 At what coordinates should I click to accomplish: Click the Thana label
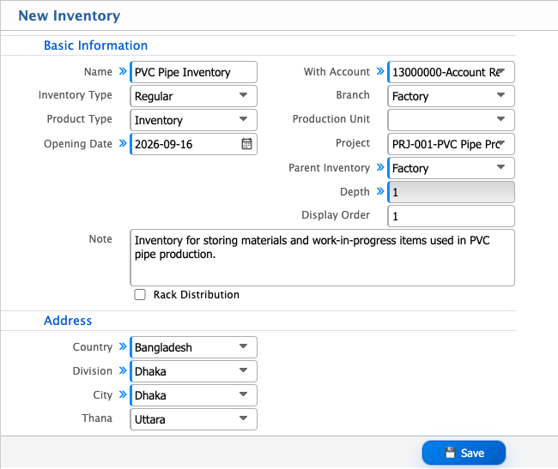(x=97, y=418)
